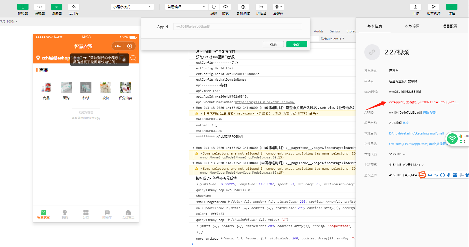Click the green WiFi floating widget

[x=452, y=139]
